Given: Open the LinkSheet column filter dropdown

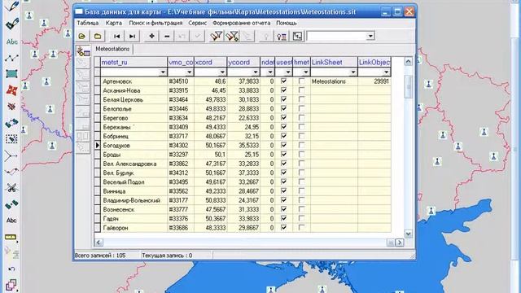Looking at the screenshot, I should [352, 72].
